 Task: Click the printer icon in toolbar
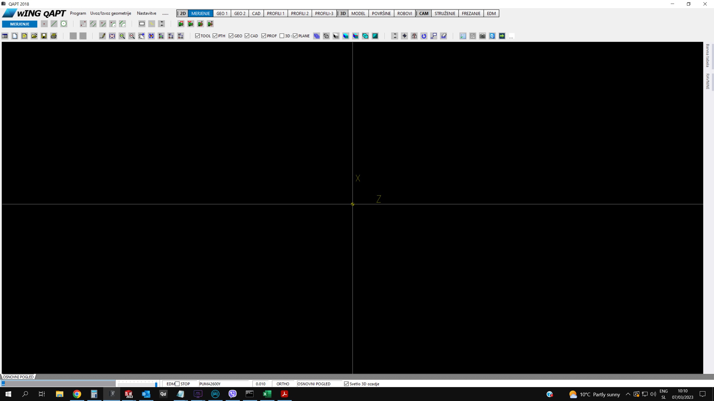point(54,36)
